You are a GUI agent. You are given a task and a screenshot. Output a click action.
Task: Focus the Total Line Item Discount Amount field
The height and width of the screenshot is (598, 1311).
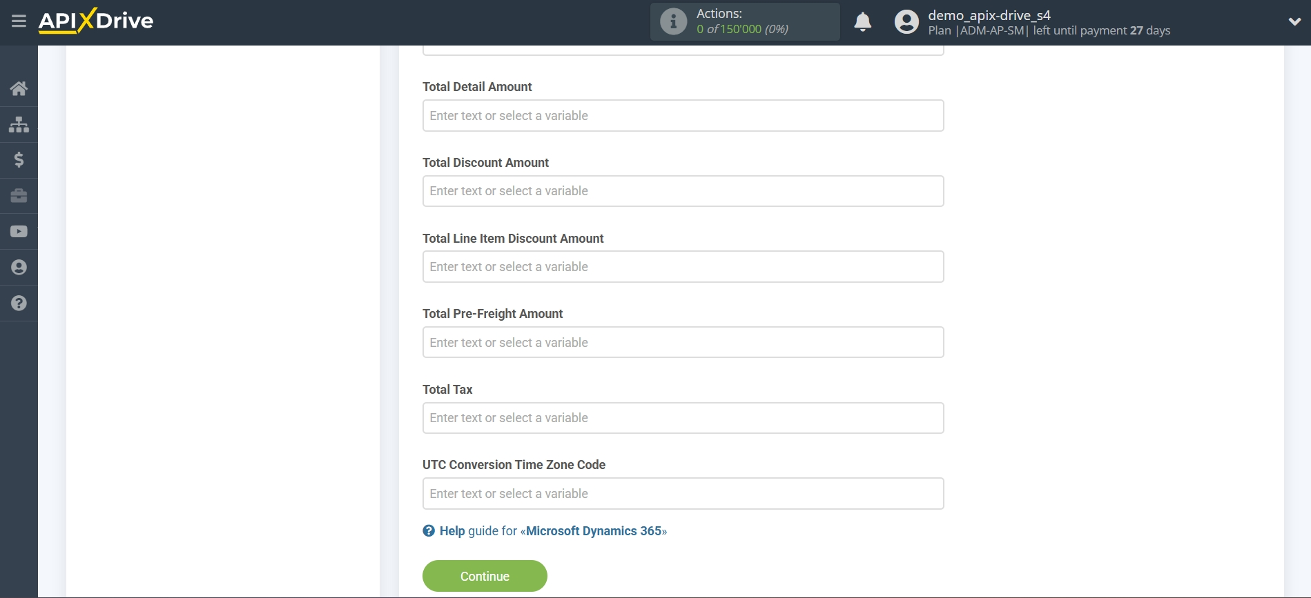coord(683,267)
